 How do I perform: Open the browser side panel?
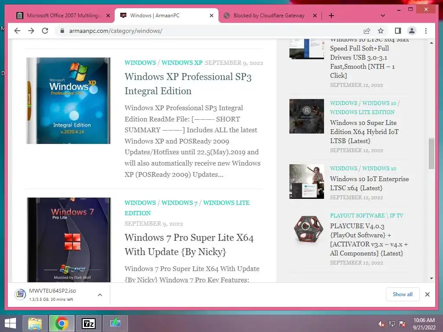pyautogui.click(x=398, y=31)
